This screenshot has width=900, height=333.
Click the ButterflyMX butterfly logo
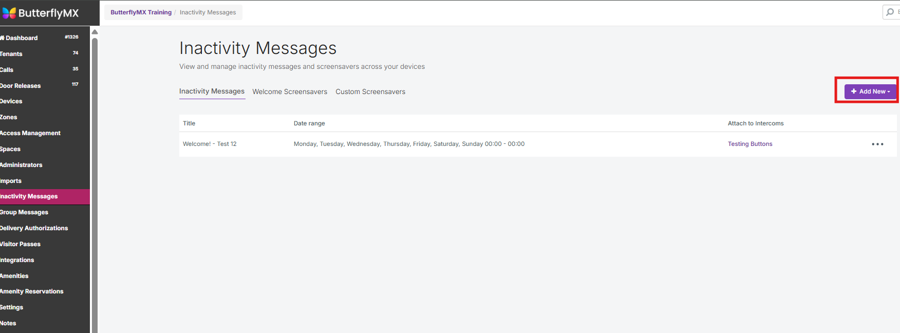coord(9,13)
